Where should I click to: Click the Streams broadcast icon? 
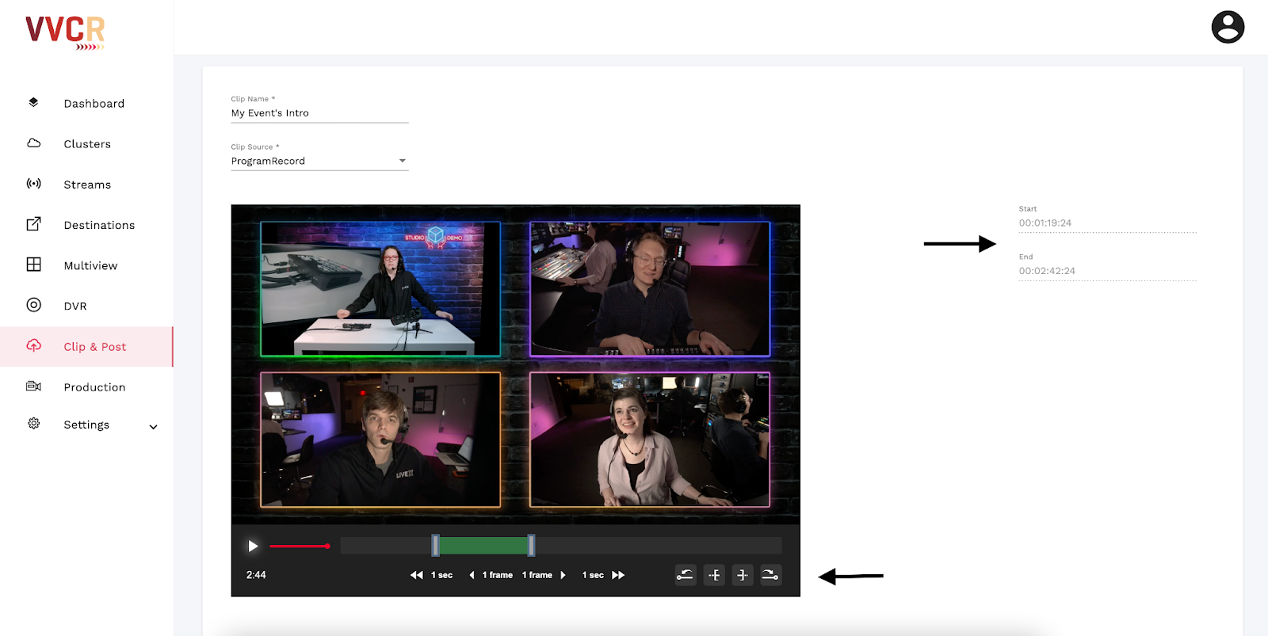pos(33,184)
